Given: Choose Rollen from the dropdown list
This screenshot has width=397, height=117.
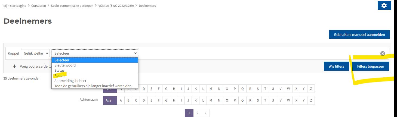Looking at the screenshot, I should coord(59,75).
